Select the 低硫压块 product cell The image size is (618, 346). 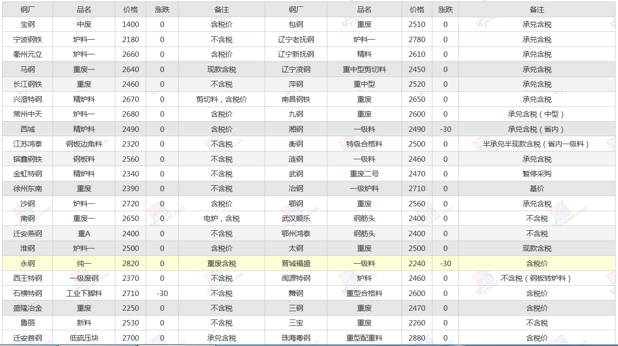pos(84,338)
